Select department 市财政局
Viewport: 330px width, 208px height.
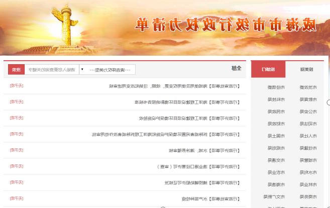point(276,124)
